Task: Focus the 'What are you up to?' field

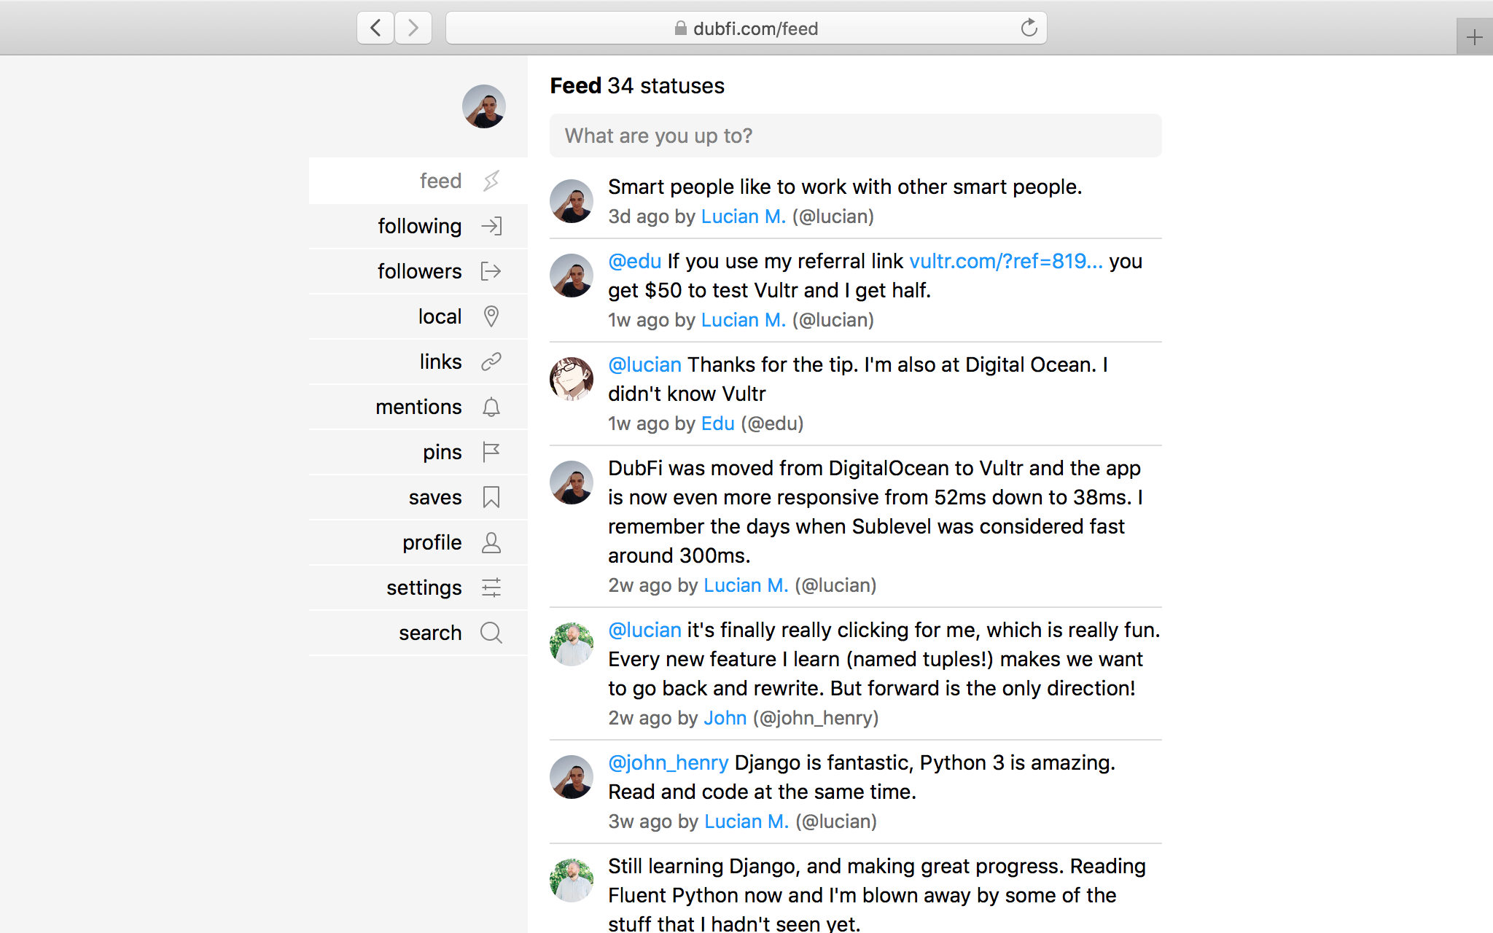Action: point(855,136)
